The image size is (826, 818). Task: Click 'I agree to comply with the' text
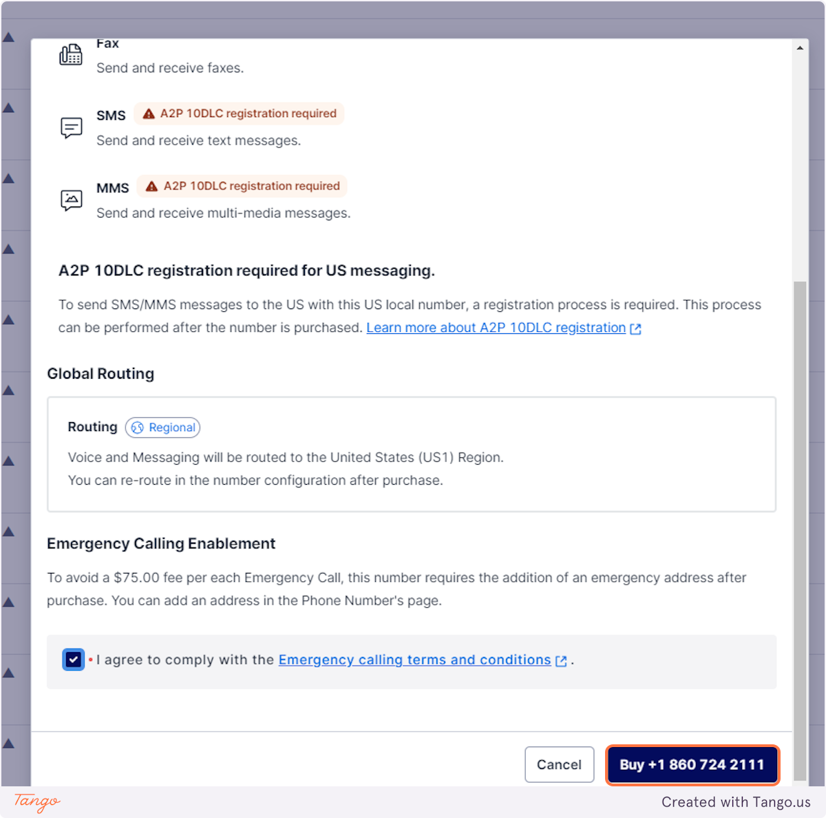(185, 660)
